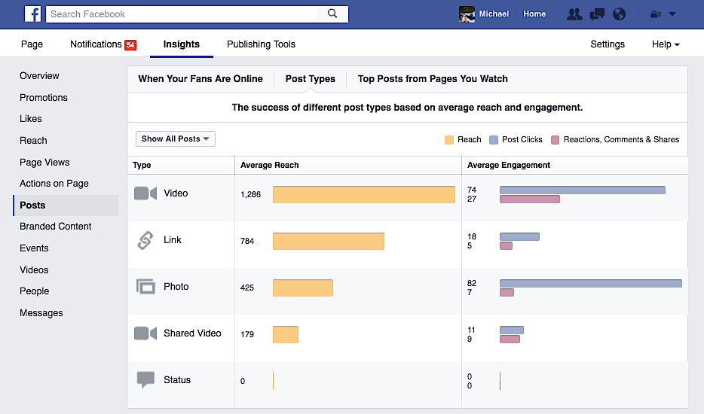This screenshot has width=704, height=414.
Task: Open Page Views in the sidebar
Action: 44,162
